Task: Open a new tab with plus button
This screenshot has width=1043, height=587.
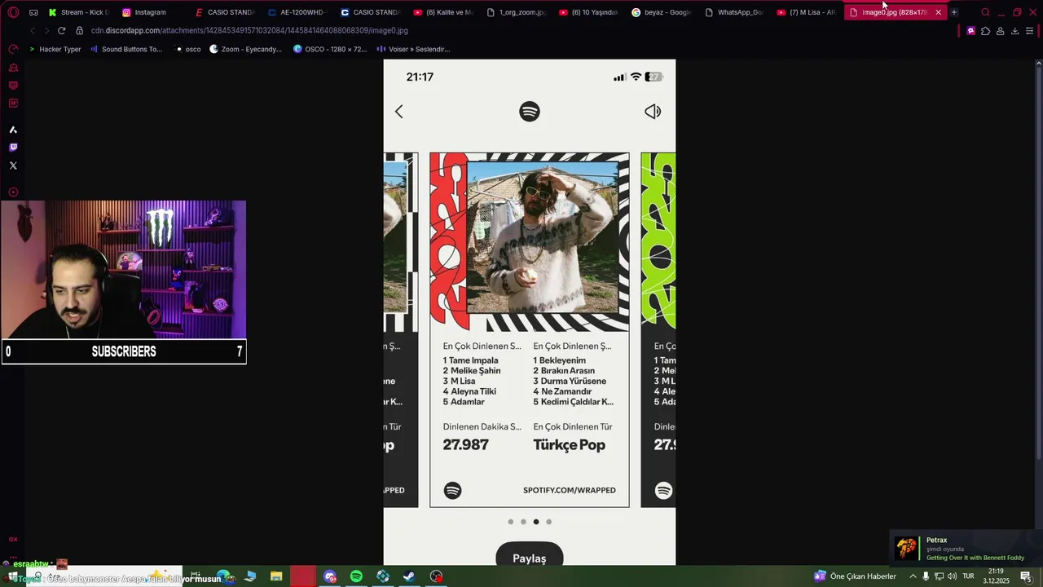Action: [954, 12]
